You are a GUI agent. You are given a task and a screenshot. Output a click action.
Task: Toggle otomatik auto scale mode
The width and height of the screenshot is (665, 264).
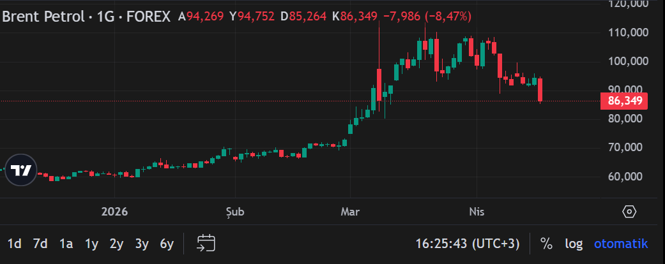point(621,244)
